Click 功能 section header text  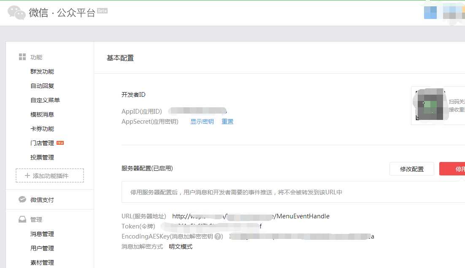(x=36, y=57)
